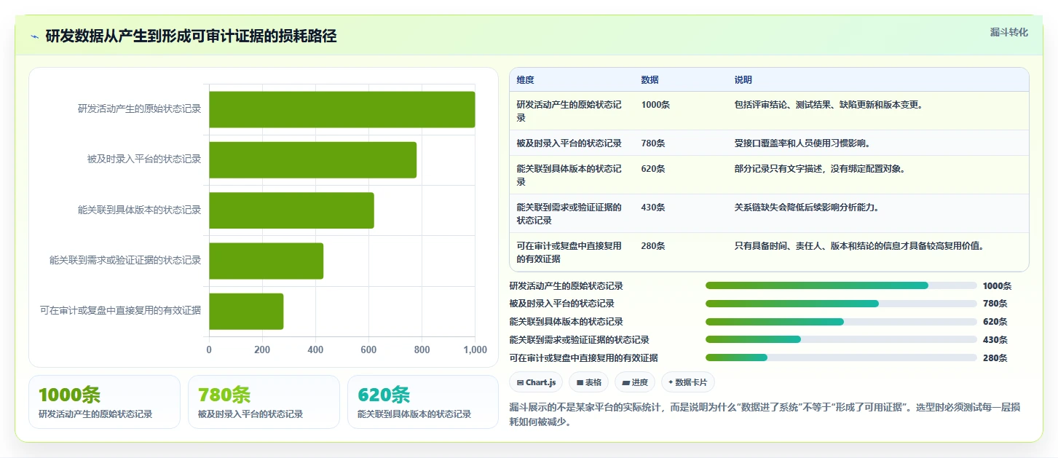This screenshot has height=458, width=1058.
Task: Select the 进度 chip
Action: coord(635,382)
